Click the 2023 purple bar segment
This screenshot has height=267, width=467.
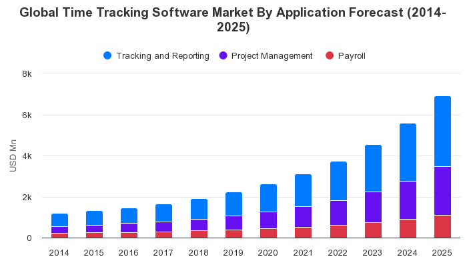coord(373,207)
